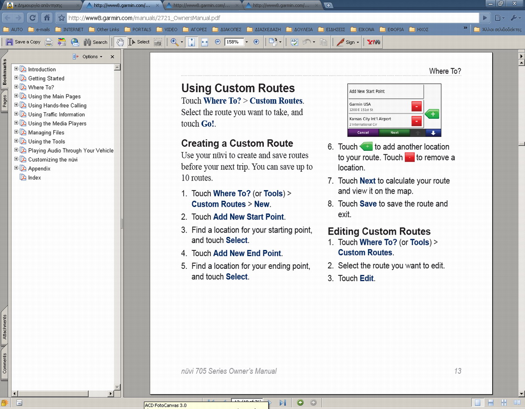This screenshot has width=525, height=409.
Task: Click the Yahoo toolbar icon
Action: click(x=373, y=42)
